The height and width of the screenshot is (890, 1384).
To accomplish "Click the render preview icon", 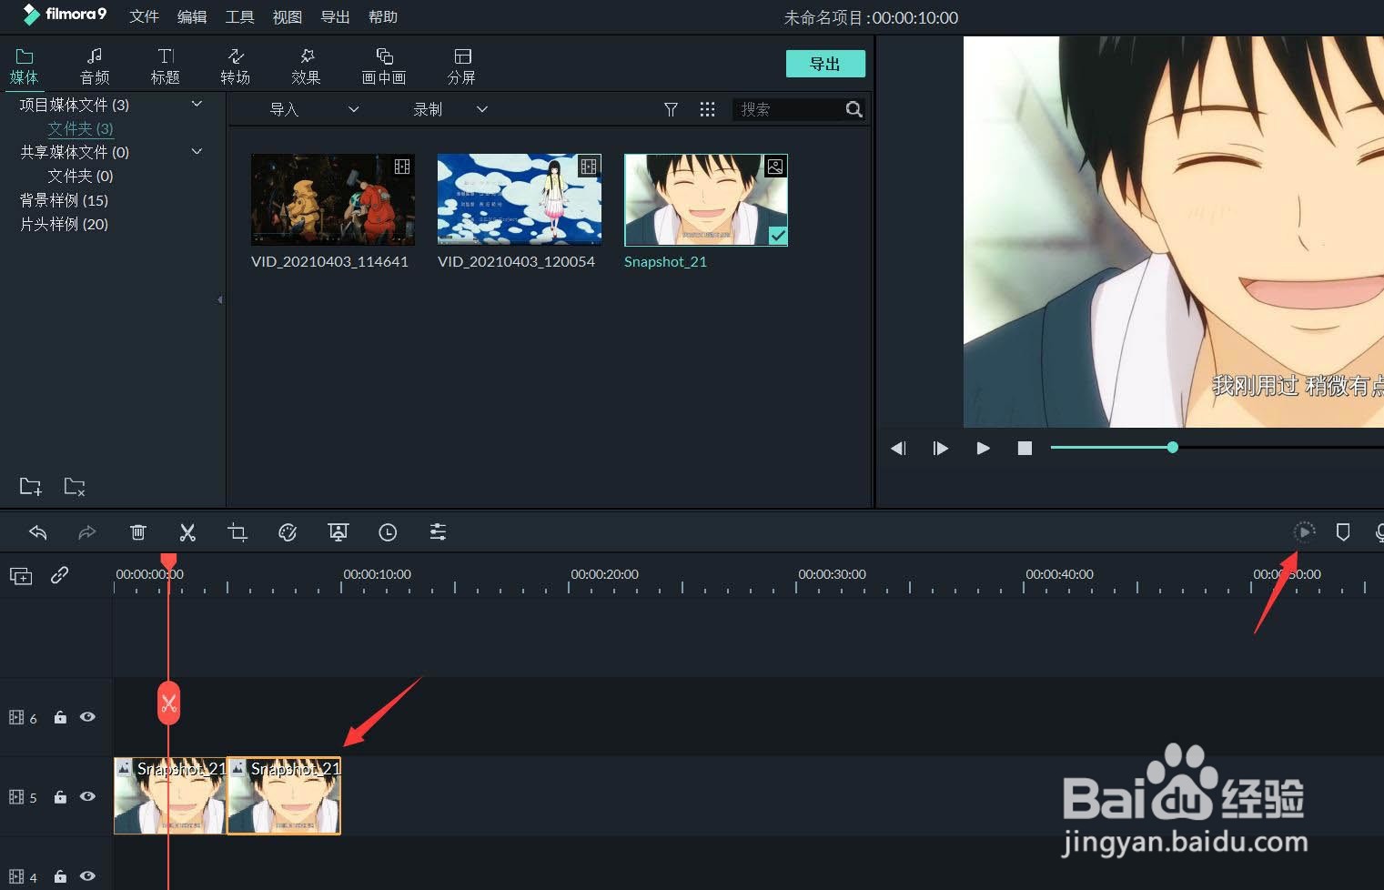I will tap(1304, 531).
